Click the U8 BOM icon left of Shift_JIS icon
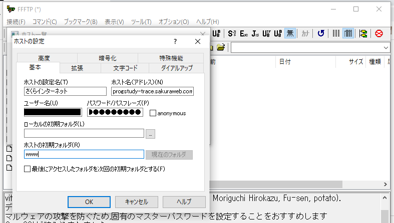 point(216,33)
